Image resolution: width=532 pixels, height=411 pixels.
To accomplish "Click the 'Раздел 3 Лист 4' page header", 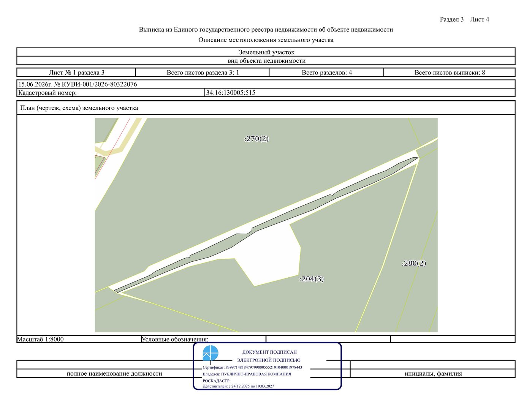I will click(464, 19).
